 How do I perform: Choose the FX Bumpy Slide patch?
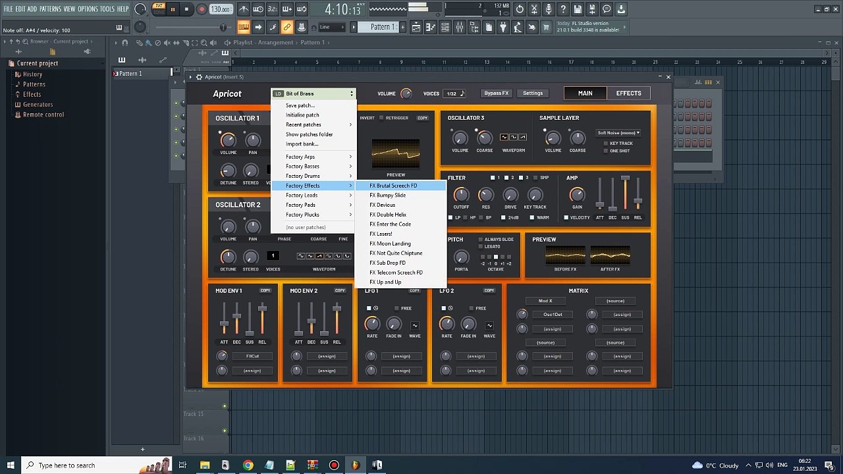tap(400, 196)
